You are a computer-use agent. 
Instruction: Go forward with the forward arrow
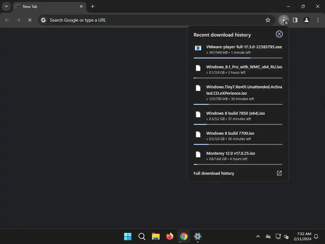18,20
